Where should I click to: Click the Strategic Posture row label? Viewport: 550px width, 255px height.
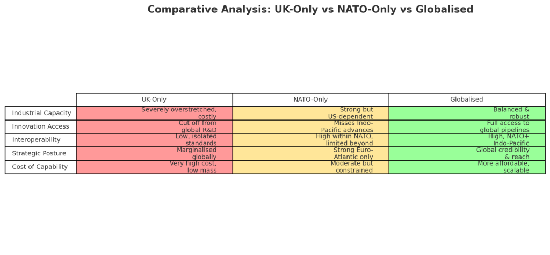click(x=41, y=153)
